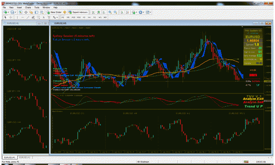Switch chart to bar chart icon

tap(93, 12)
